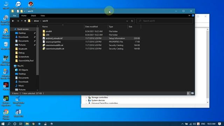This screenshot has width=224, height=126.
Task: Switch to the Share ribbon tab
Action: pos(34,15)
